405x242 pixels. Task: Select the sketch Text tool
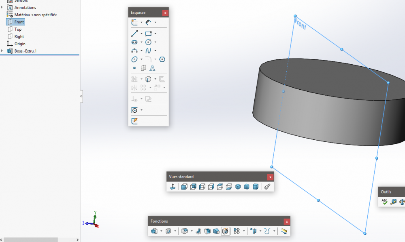(x=152, y=68)
